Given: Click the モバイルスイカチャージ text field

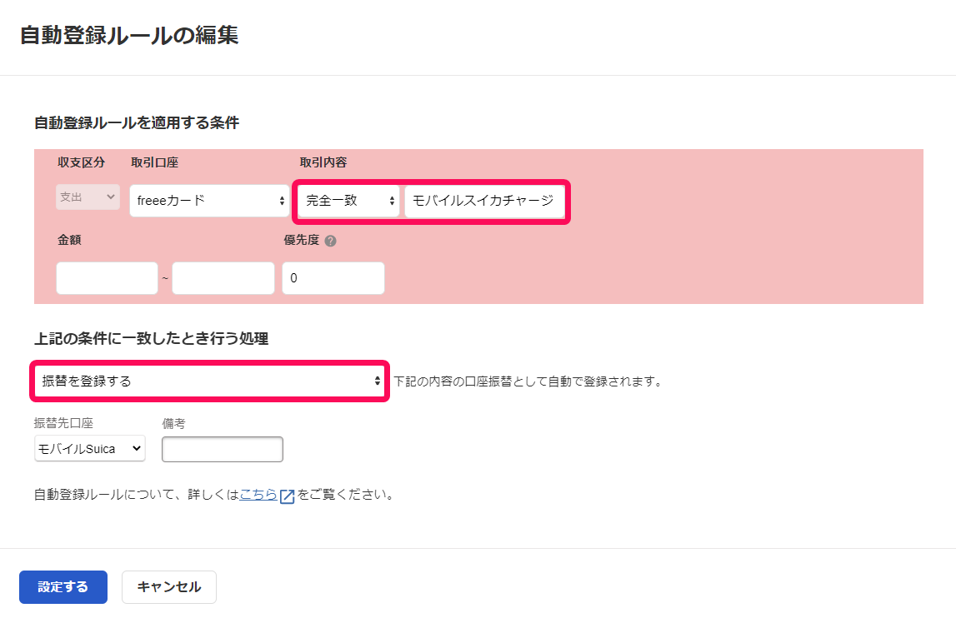Looking at the screenshot, I should (x=485, y=201).
